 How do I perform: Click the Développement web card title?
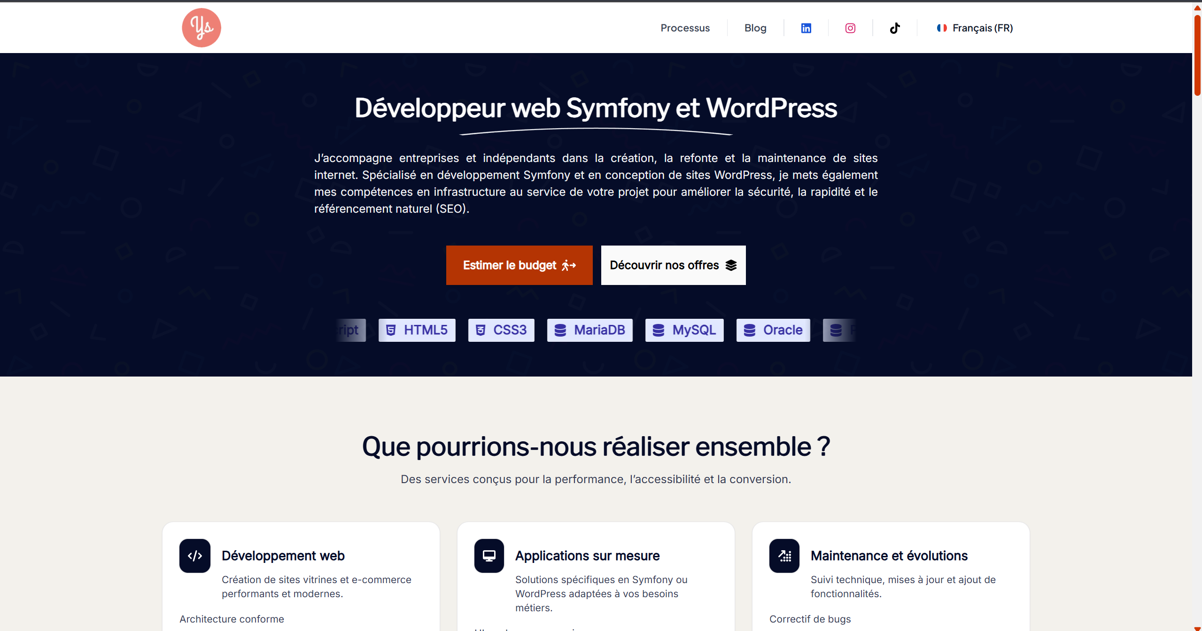click(283, 556)
